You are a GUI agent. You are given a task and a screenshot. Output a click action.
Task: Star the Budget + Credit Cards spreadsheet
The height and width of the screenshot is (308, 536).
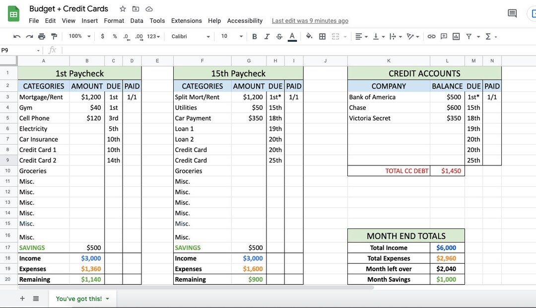coord(122,8)
